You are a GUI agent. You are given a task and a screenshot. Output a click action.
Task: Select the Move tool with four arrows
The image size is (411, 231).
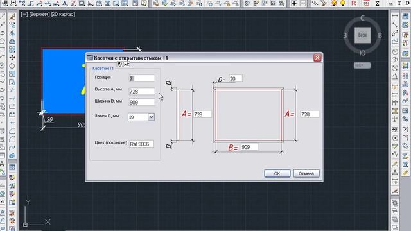[12, 57]
